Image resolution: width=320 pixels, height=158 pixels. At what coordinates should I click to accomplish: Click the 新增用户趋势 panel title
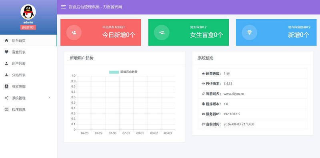82,58
